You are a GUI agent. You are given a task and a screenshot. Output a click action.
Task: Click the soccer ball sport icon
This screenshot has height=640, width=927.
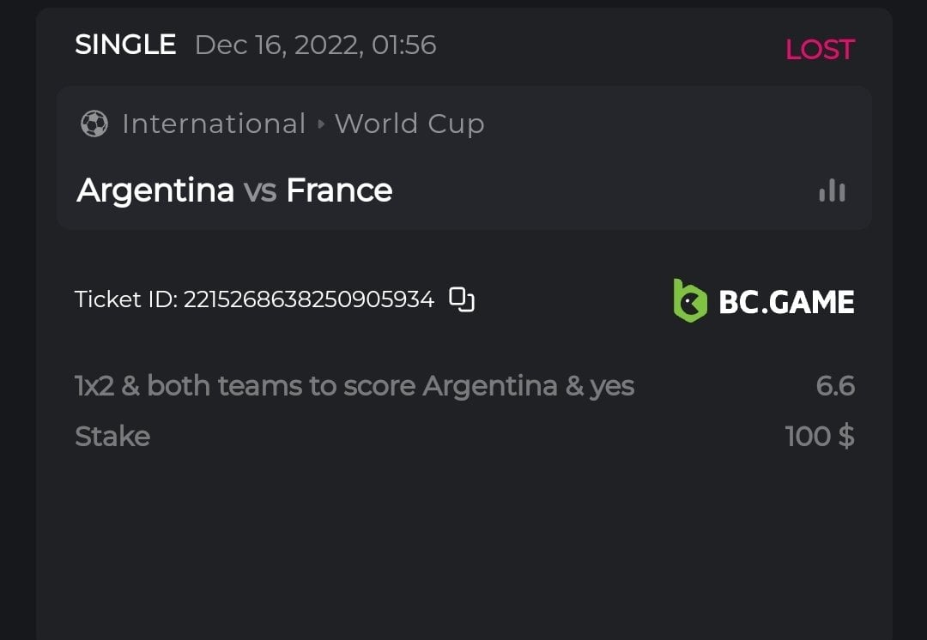(94, 124)
